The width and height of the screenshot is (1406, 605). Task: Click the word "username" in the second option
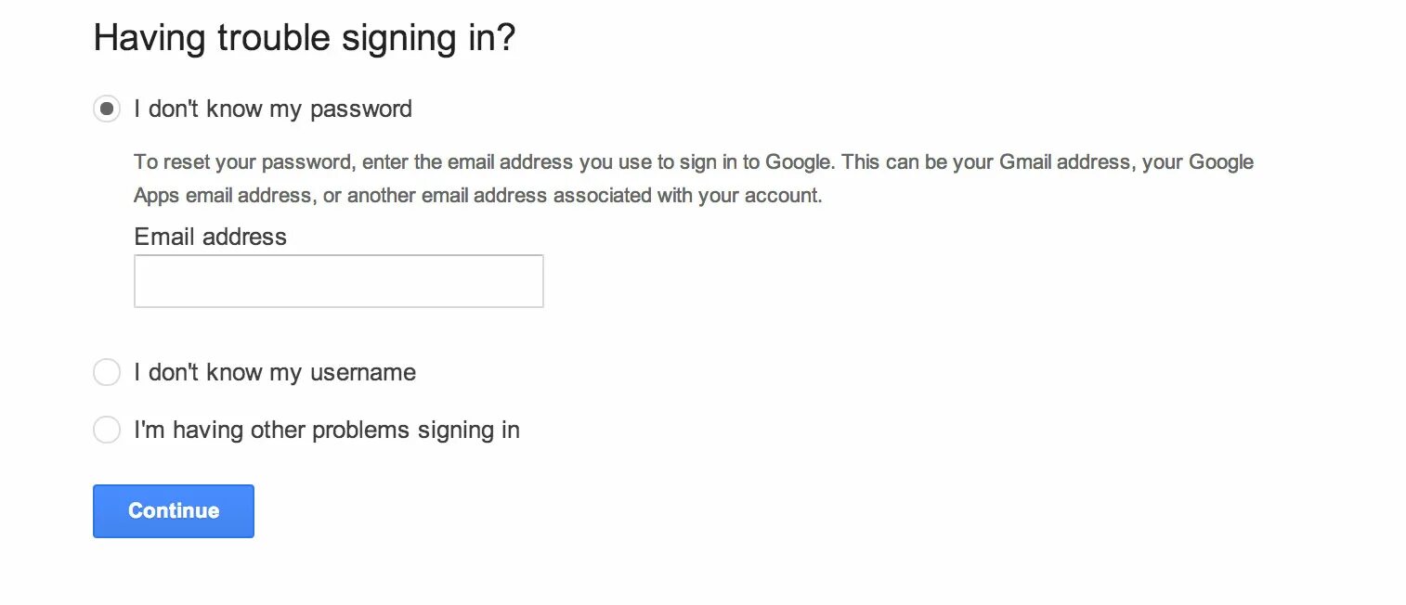(362, 373)
